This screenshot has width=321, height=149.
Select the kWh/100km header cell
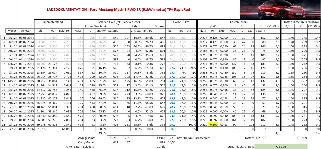coord(181,22)
